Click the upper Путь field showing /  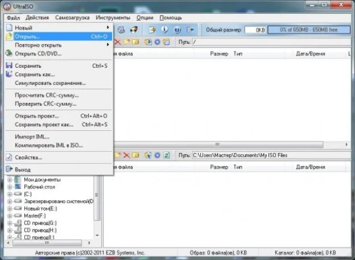pos(272,42)
